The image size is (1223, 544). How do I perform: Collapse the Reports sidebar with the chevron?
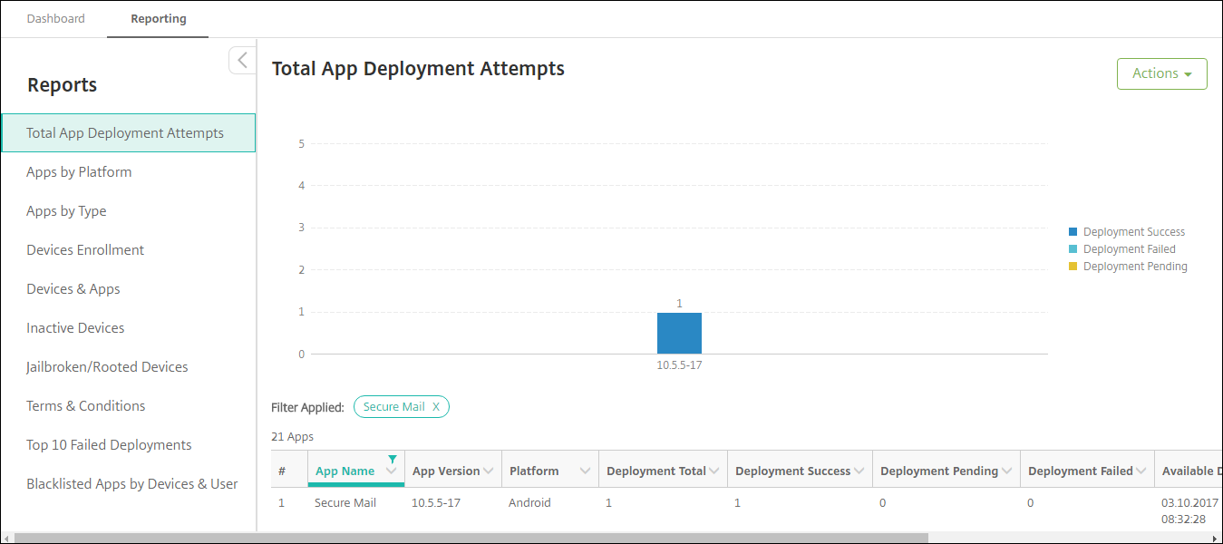pyautogui.click(x=242, y=61)
